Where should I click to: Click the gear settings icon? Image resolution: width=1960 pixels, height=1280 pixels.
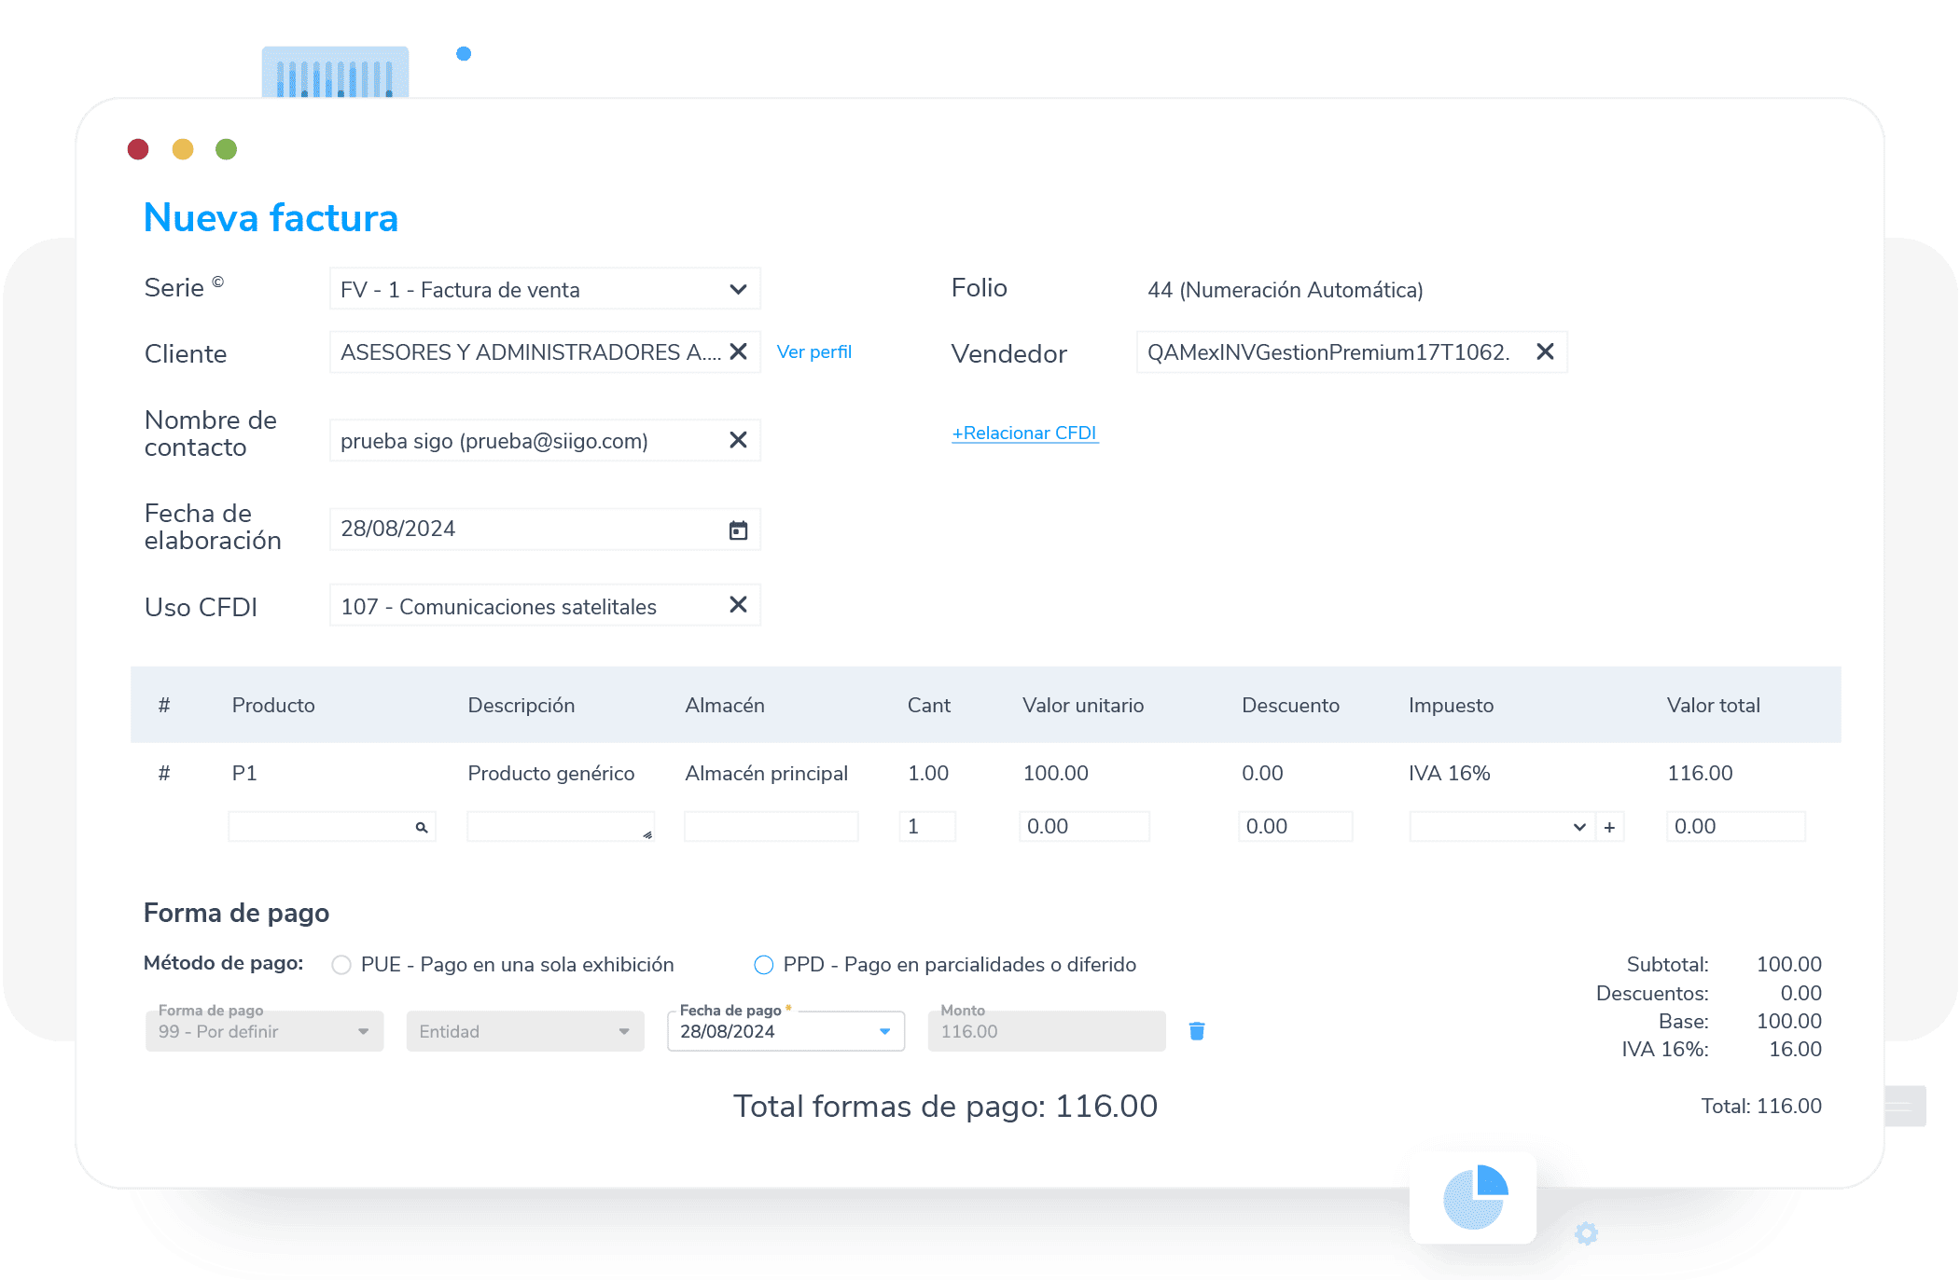point(1586,1233)
